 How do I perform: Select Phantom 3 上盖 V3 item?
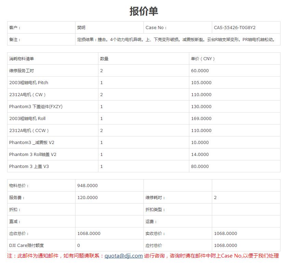(29, 167)
